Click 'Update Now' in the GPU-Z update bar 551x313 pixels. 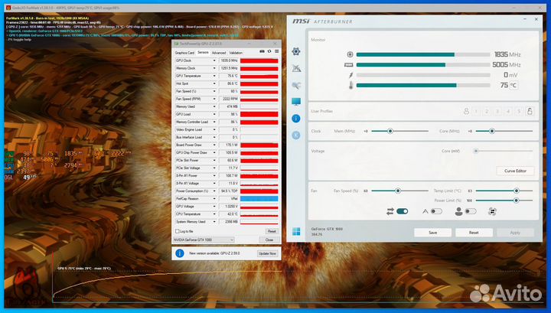click(x=267, y=253)
